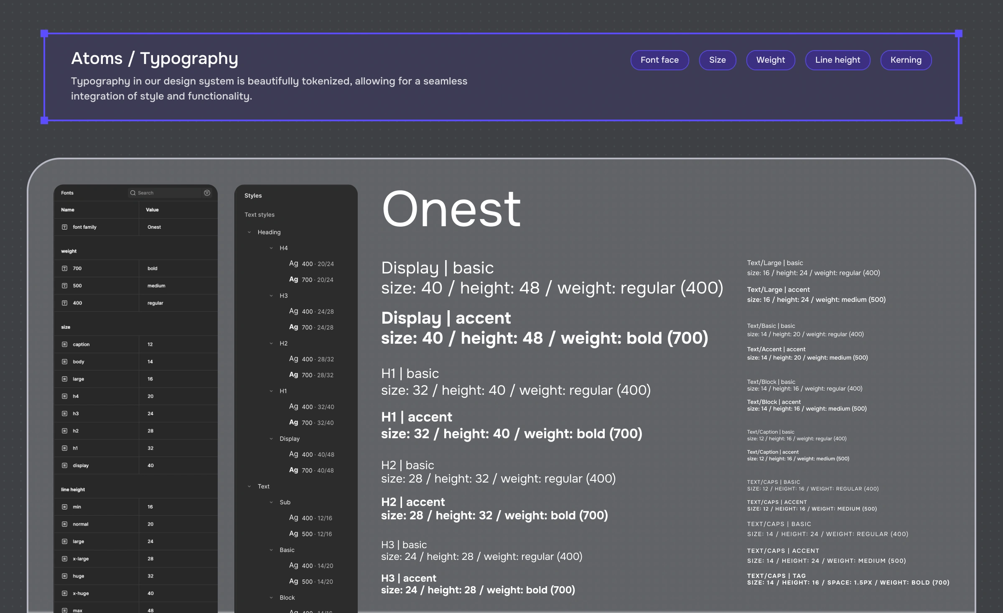1003x613 pixels.
Task: Collapse the Heading text styles group
Action: point(249,232)
